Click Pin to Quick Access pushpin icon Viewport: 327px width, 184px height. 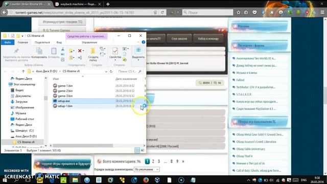pos(16,51)
